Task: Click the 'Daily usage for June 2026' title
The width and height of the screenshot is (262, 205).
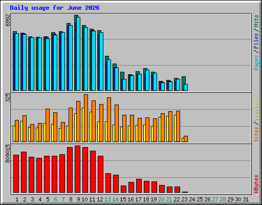Action: pyautogui.click(x=55, y=8)
